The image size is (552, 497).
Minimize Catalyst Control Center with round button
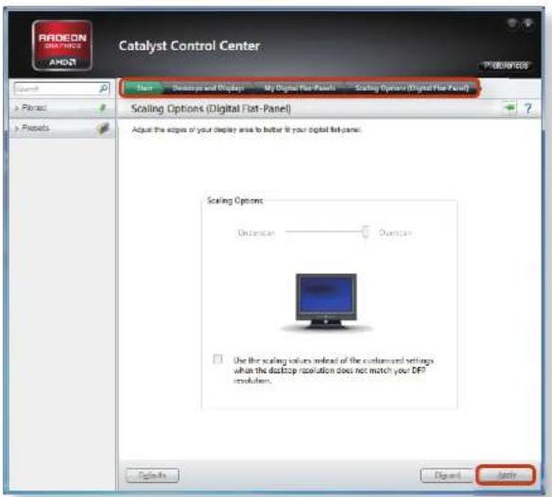(512, 24)
